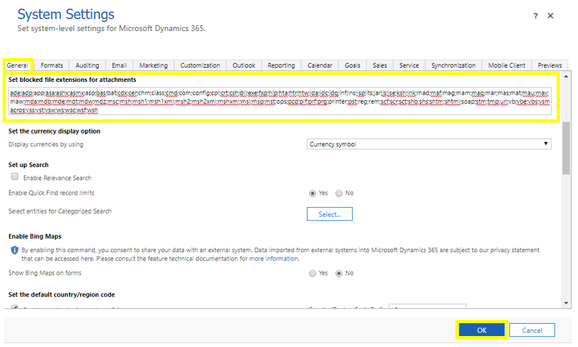Image resolution: width=578 pixels, height=347 pixels.
Task: Click Select for Categorized Search entities
Action: (330, 214)
